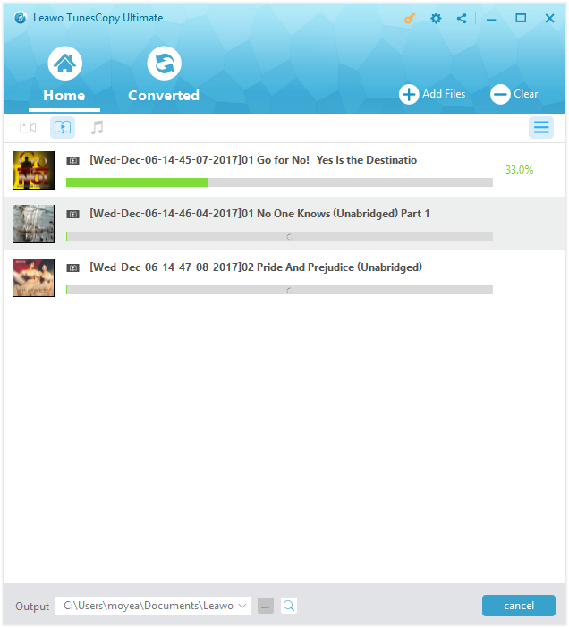Click the Go for No! progress bar
Screen dimensions: 569x628
[279, 182]
